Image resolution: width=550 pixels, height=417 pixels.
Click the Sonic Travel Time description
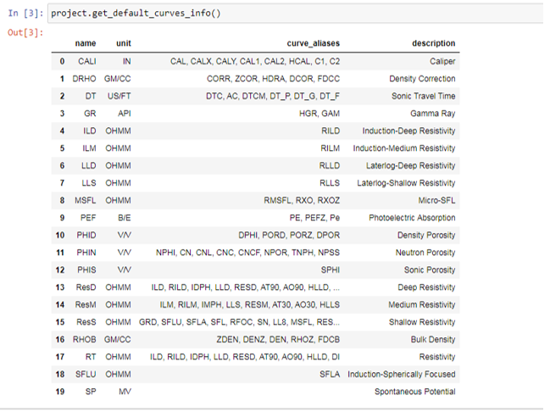(424, 96)
